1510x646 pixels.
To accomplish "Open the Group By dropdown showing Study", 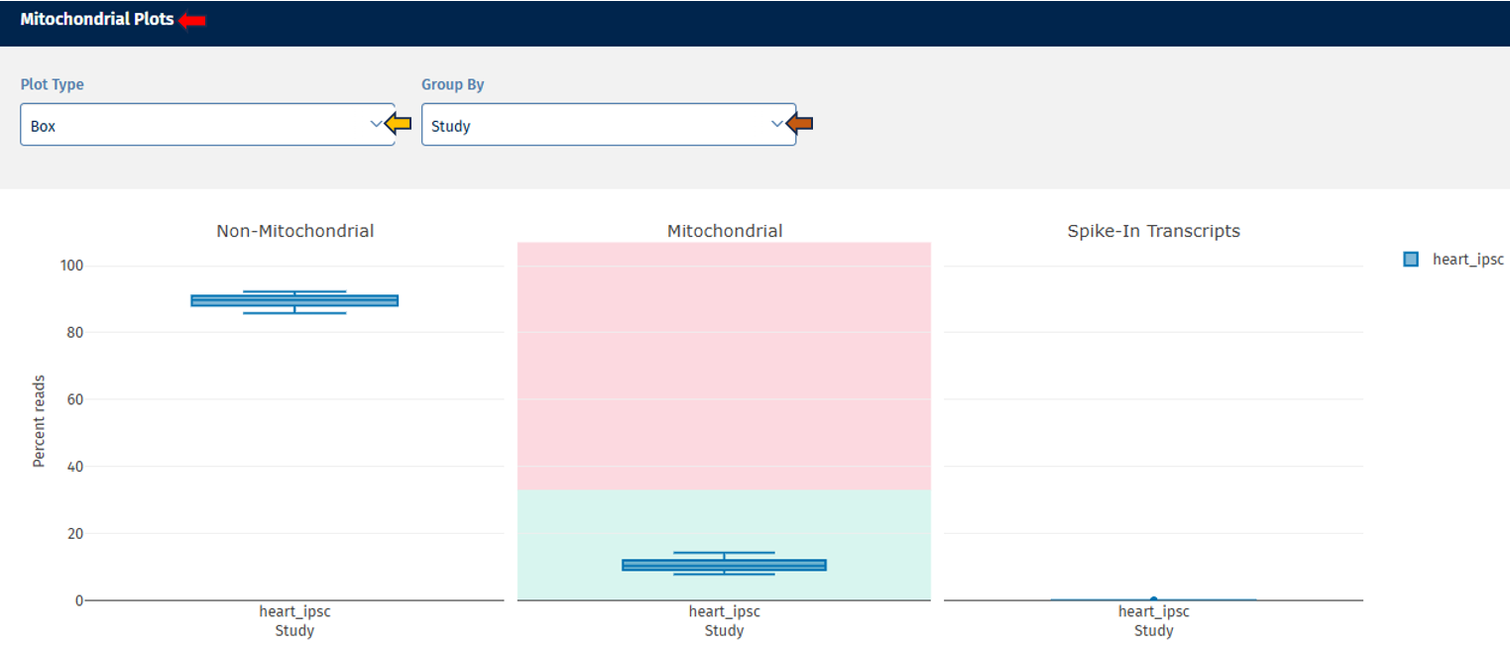I will 595,126.
